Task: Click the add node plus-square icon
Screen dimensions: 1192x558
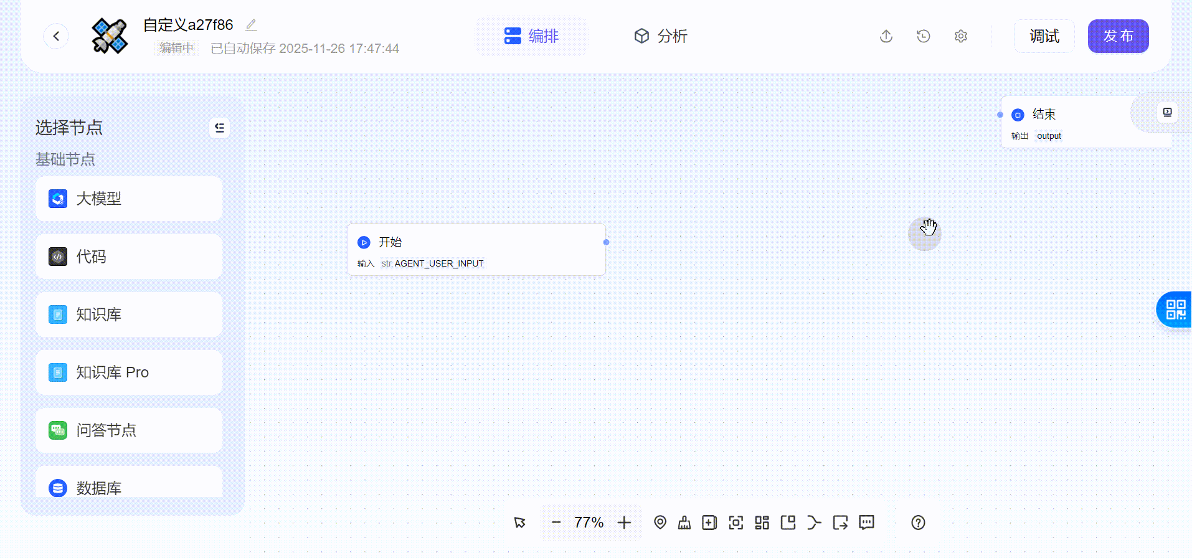Action: [709, 523]
